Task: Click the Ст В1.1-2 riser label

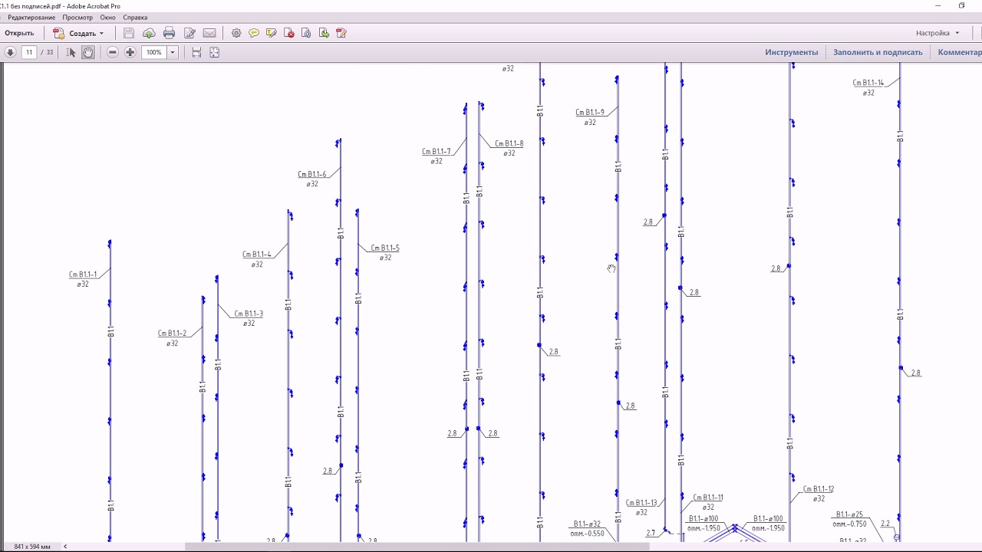Action: click(x=172, y=333)
